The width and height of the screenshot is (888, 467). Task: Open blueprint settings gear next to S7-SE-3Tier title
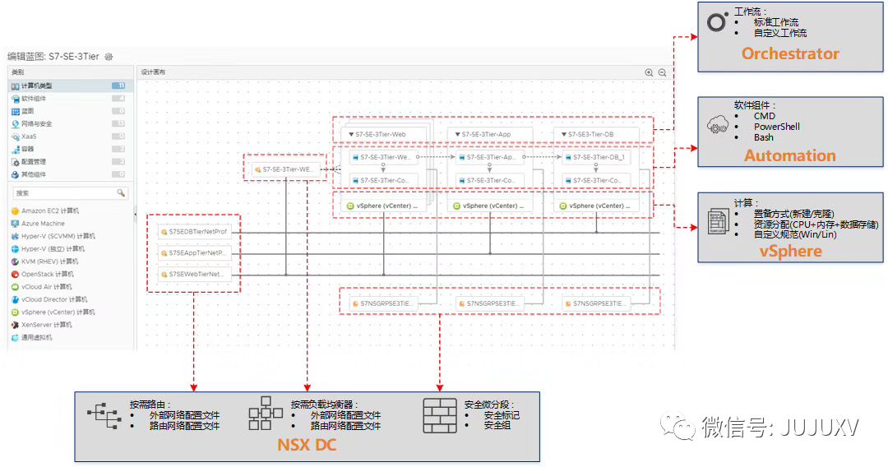point(109,57)
